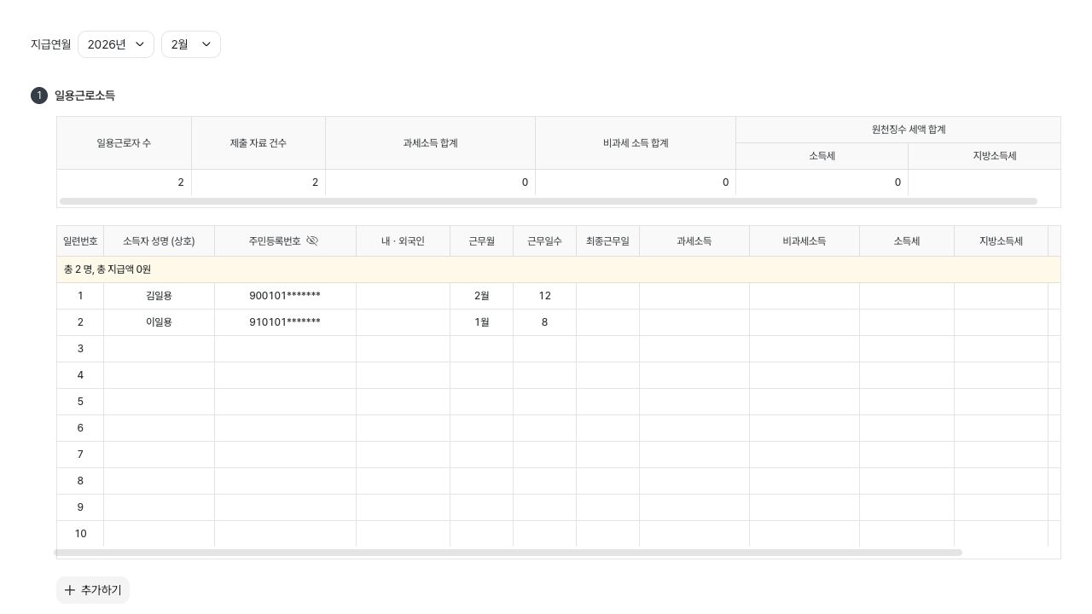
Task: Click the 일용근로자 수 summary header
Action: [x=124, y=143]
